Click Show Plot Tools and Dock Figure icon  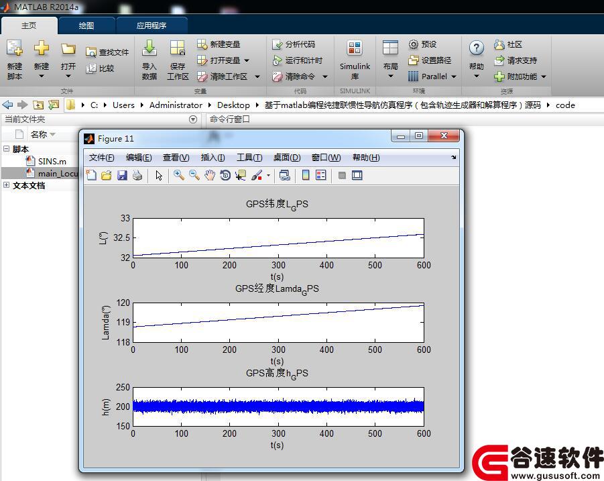(357, 175)
